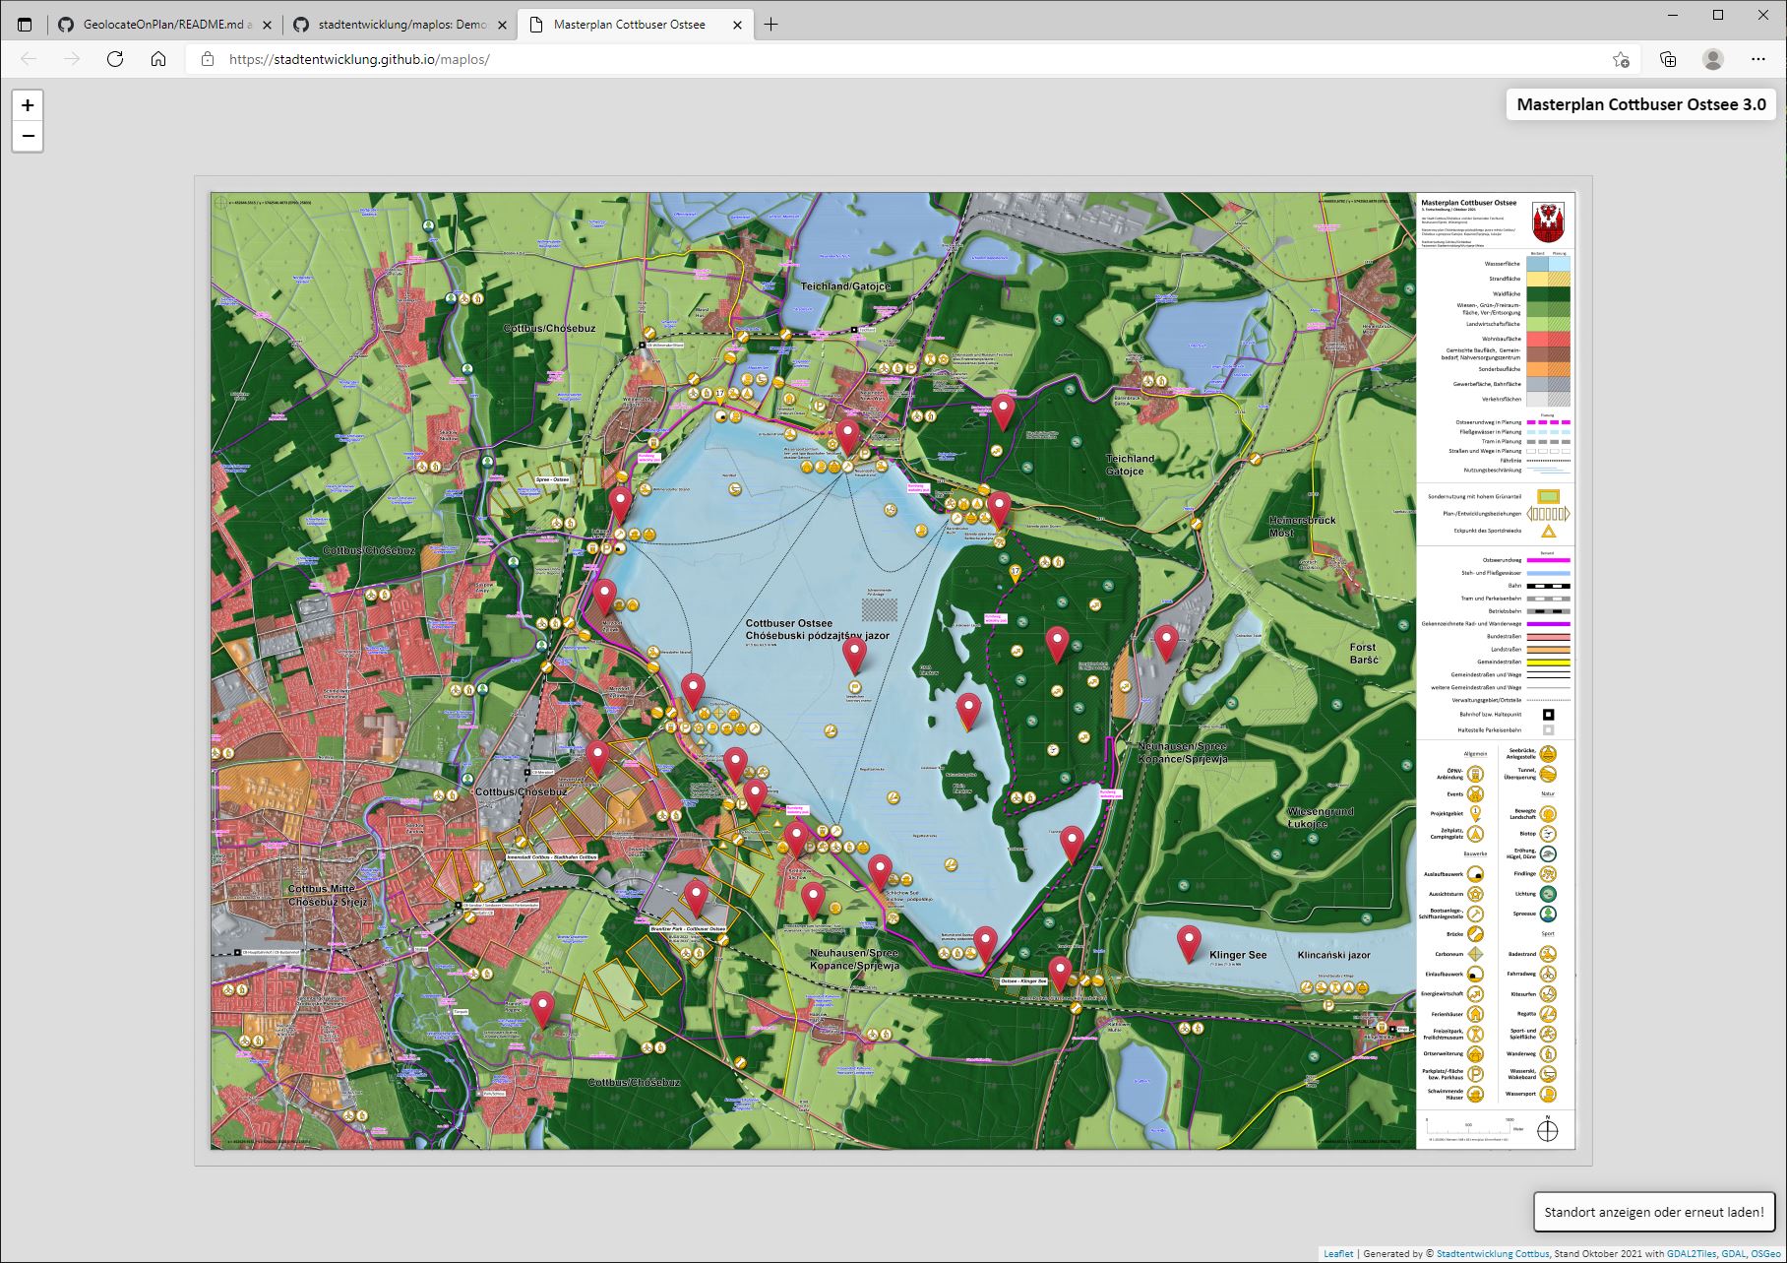The width and height of the screenshot is (1787, 1263).
Task: Close the GeolocateOnPlan README tab
Action: pos(267,25)
